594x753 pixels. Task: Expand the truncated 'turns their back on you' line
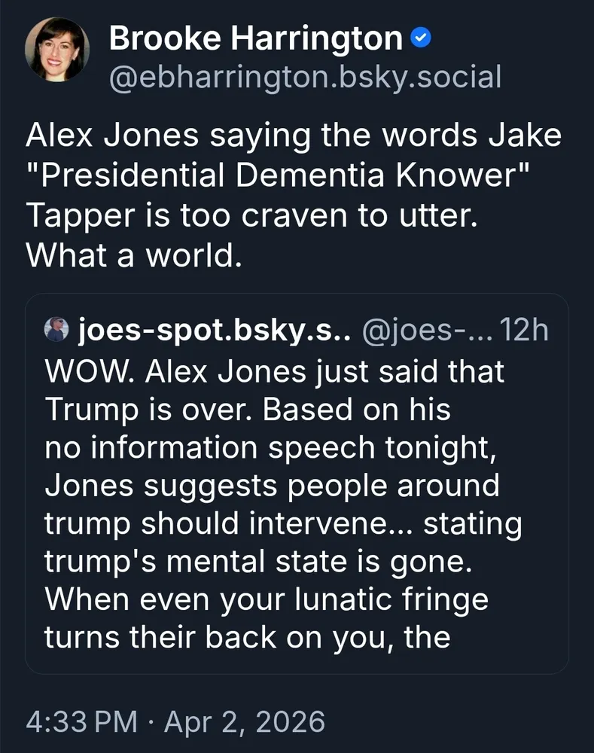(248, 638)
